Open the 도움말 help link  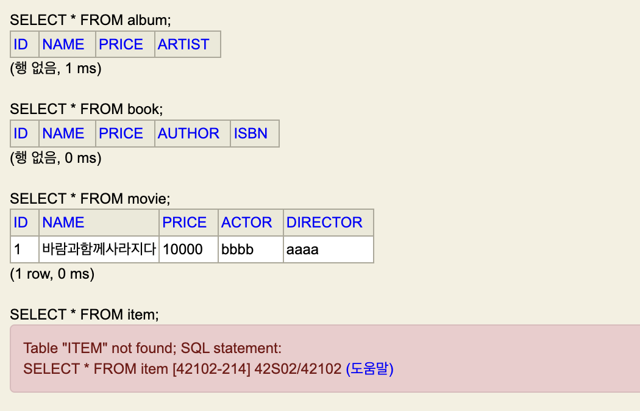click(370, 368)
